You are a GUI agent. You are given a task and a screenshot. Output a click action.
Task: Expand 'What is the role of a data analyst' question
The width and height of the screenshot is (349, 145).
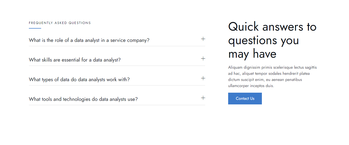tap(89, 40)
